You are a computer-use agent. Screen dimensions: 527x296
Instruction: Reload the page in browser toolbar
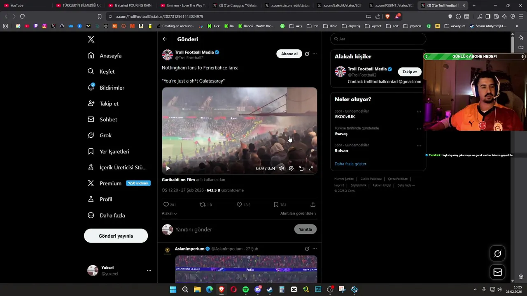click(x=22, y=16)
